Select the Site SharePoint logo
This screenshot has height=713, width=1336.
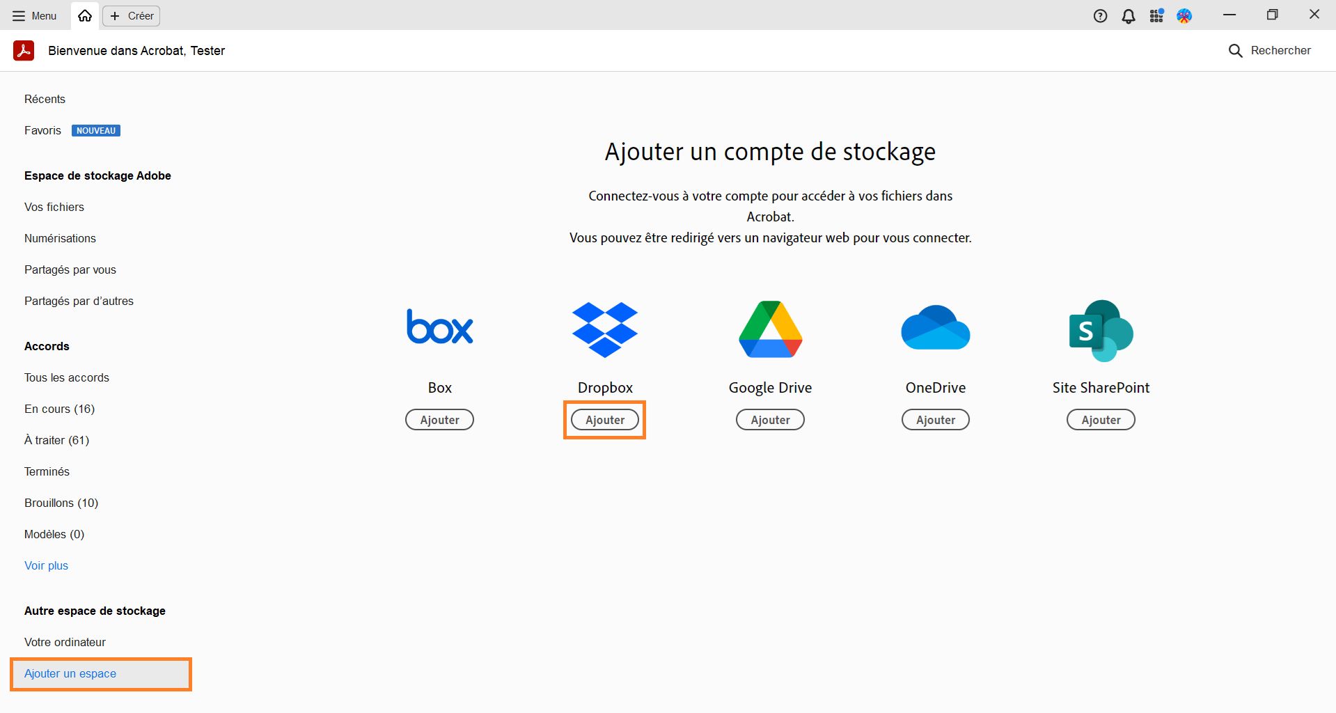tap(1100, 329)
